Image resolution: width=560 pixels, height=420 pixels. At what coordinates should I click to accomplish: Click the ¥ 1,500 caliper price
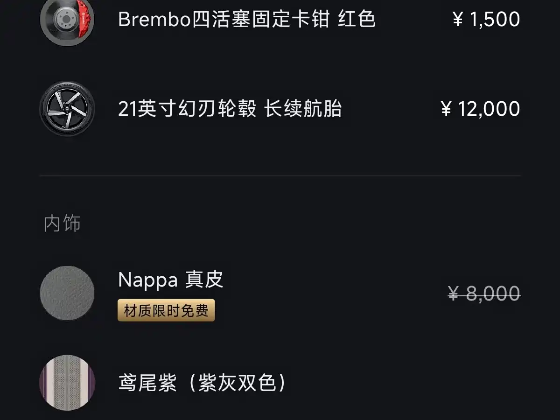[x=486, y=20]
